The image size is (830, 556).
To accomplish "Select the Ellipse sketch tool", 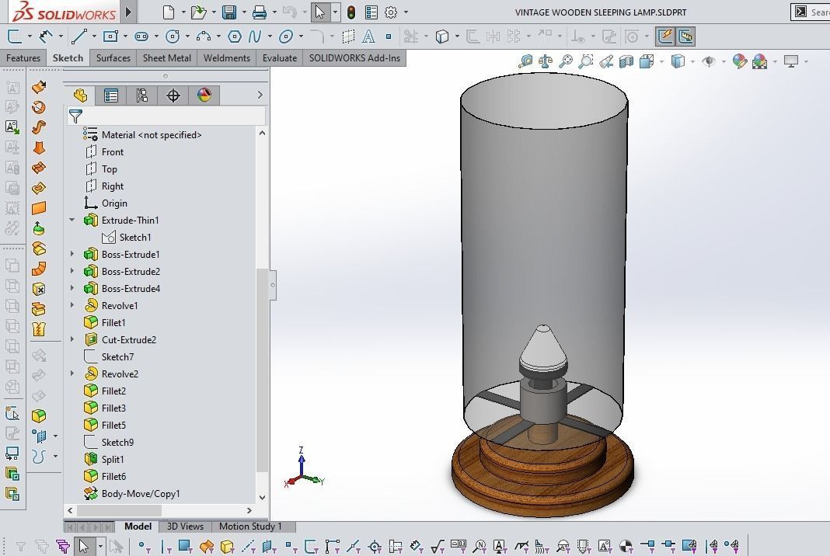I will pyautogui.click(x=286, y=36).
